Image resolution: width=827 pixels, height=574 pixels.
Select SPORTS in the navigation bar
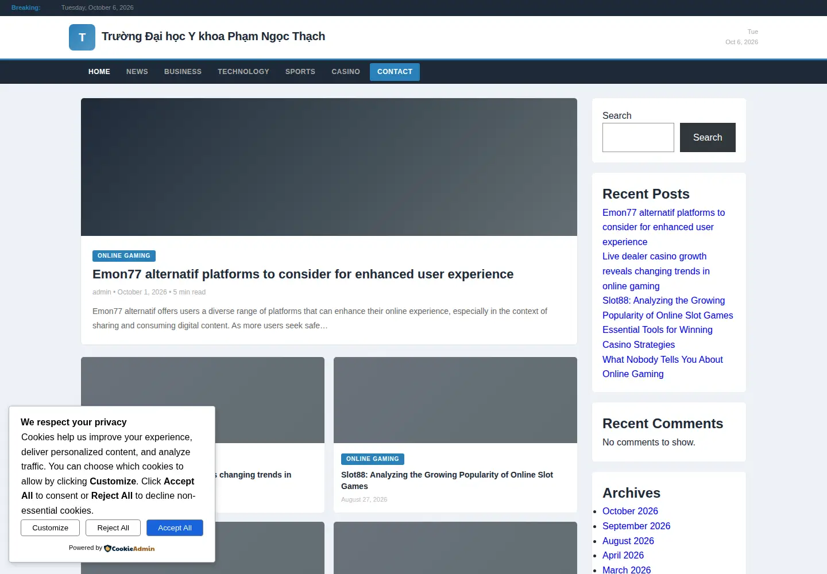300,72
